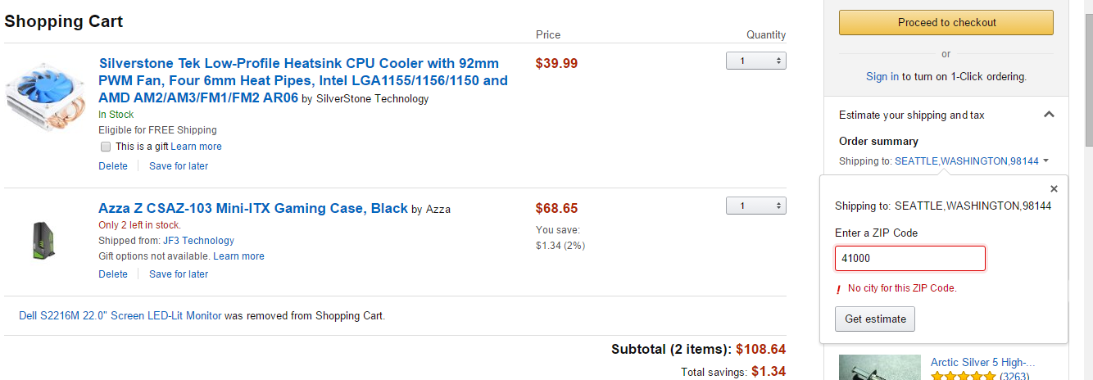This screenshot has height=380, width=1093.
Task: Open quantity dropdown for Azza case
Action: (755, 206)
